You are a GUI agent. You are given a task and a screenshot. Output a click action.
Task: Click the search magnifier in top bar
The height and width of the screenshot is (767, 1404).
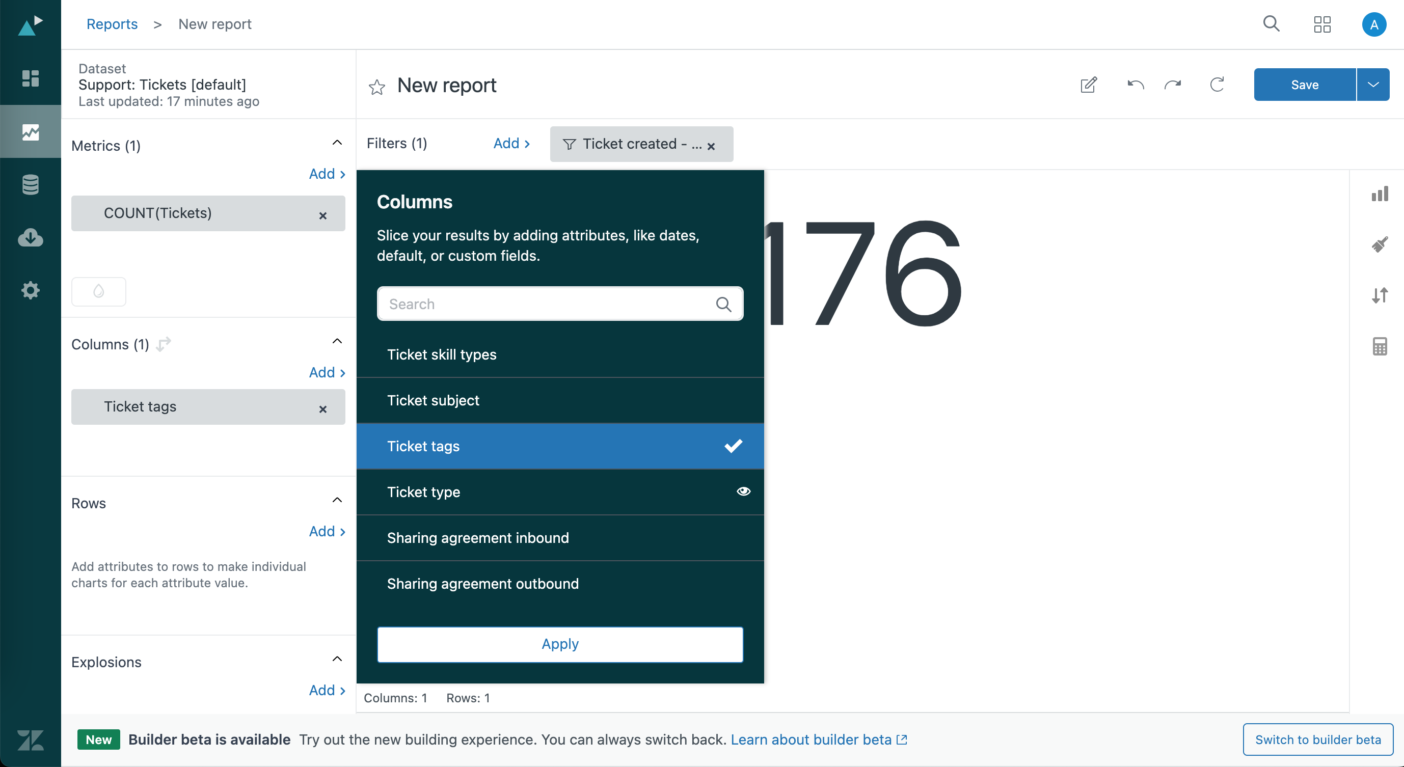pos(1271,24)
